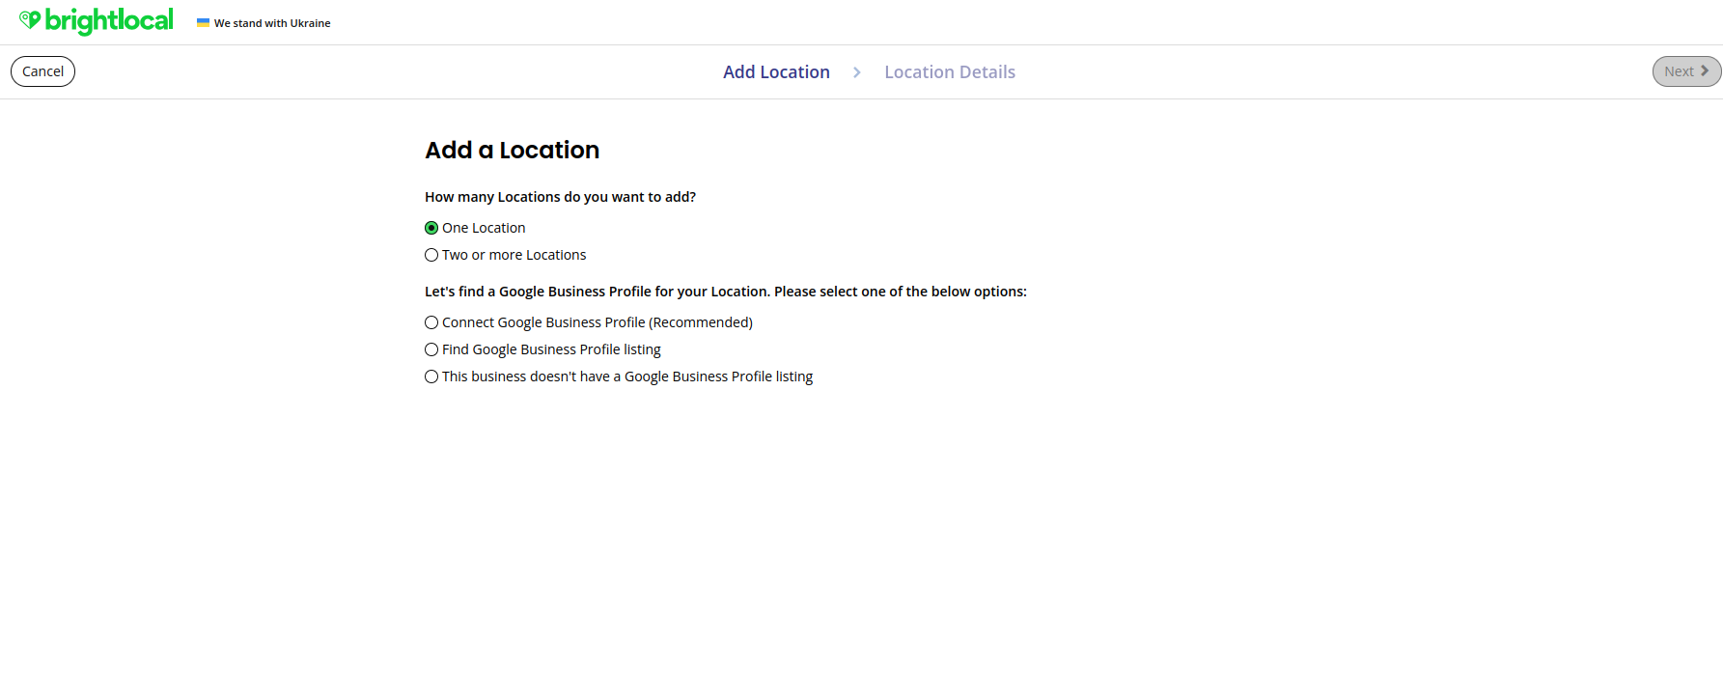Viewport: 1723px width, 697px height.
Task: Click the breadcrumb chevron between steps
Action: point(856,72)
